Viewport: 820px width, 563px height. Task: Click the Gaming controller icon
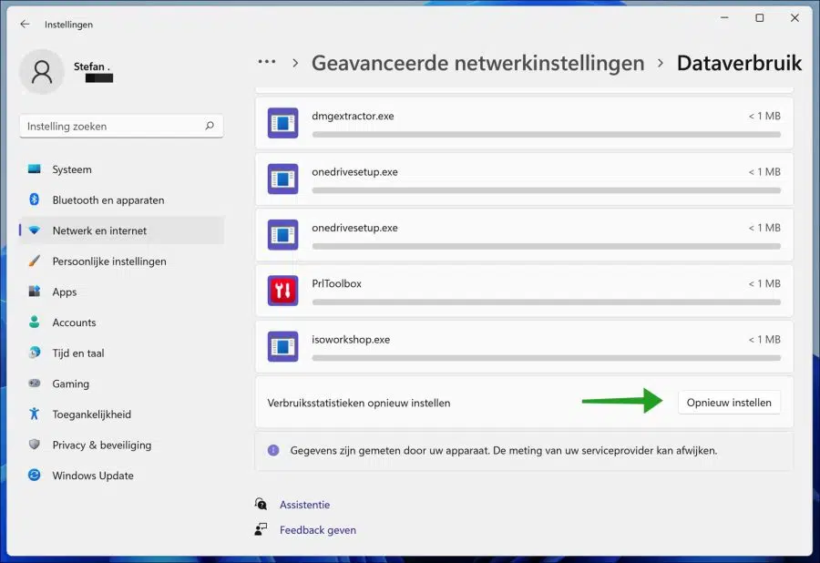point(35,384)
